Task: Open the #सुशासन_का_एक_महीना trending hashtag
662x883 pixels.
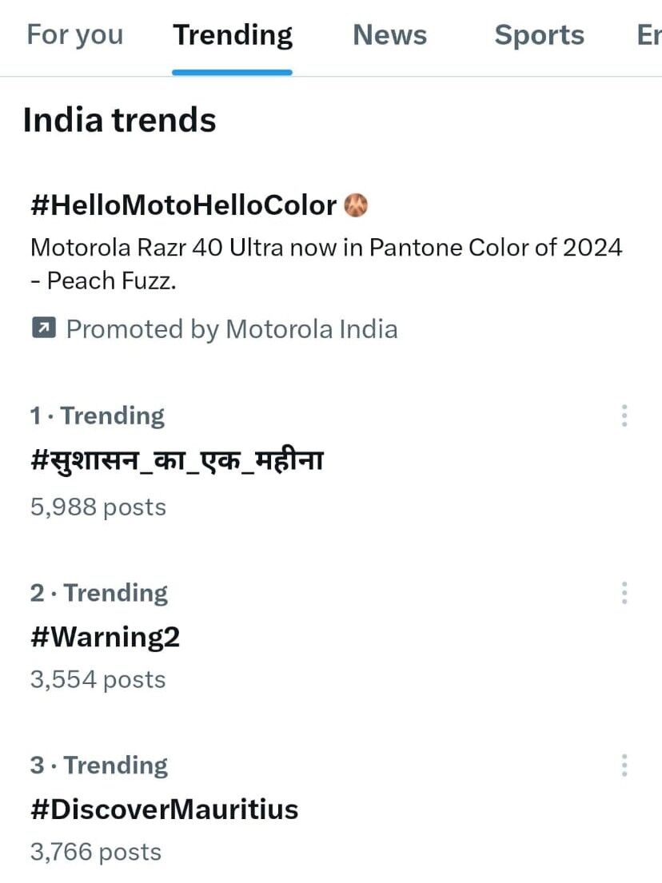Action: (177, 461)
